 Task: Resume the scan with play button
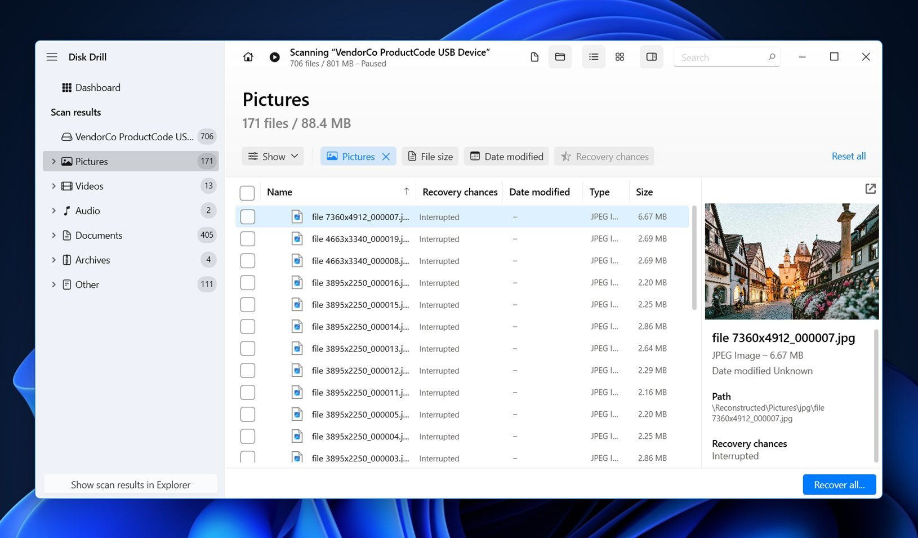click(274, 57)
